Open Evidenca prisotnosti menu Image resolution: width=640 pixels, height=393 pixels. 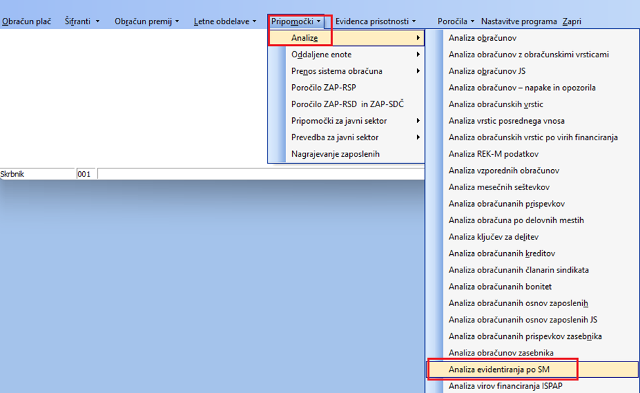point(376,21)
